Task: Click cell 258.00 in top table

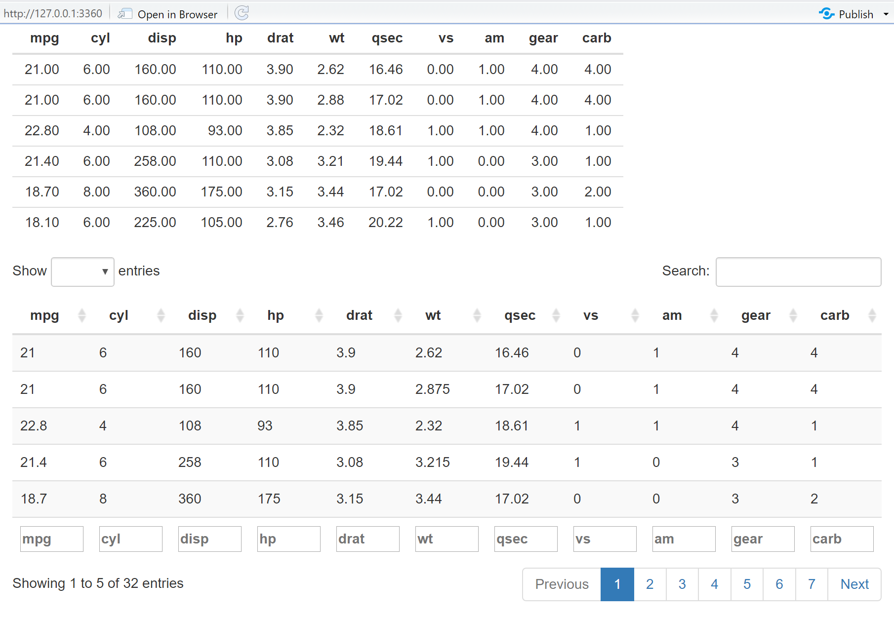Action: point(155,161)
